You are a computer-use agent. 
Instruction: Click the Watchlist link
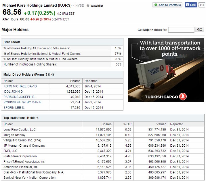point(97,6)
